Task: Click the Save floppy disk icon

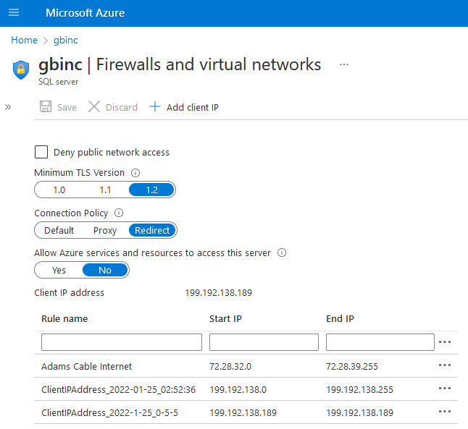Action: point(46,106)
